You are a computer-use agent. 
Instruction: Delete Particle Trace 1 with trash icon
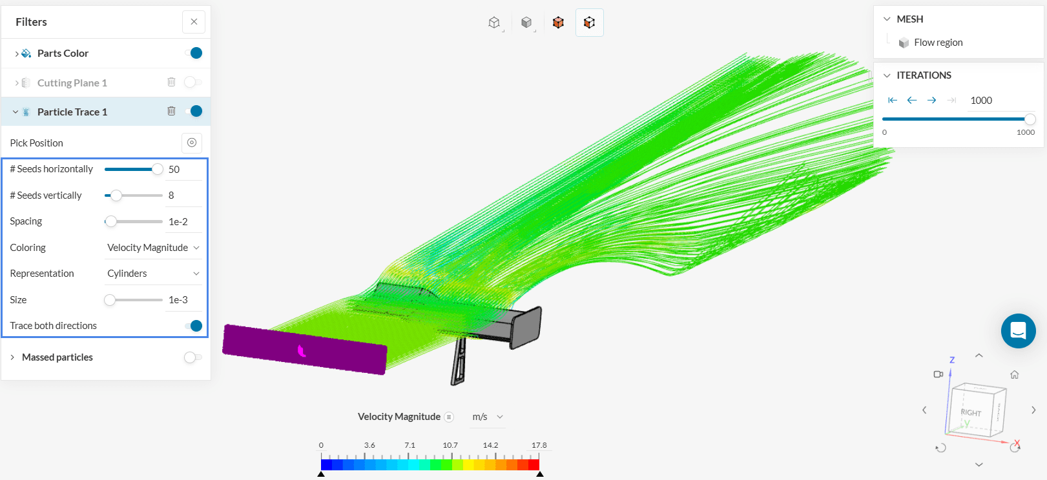click(x=171, y=111)
